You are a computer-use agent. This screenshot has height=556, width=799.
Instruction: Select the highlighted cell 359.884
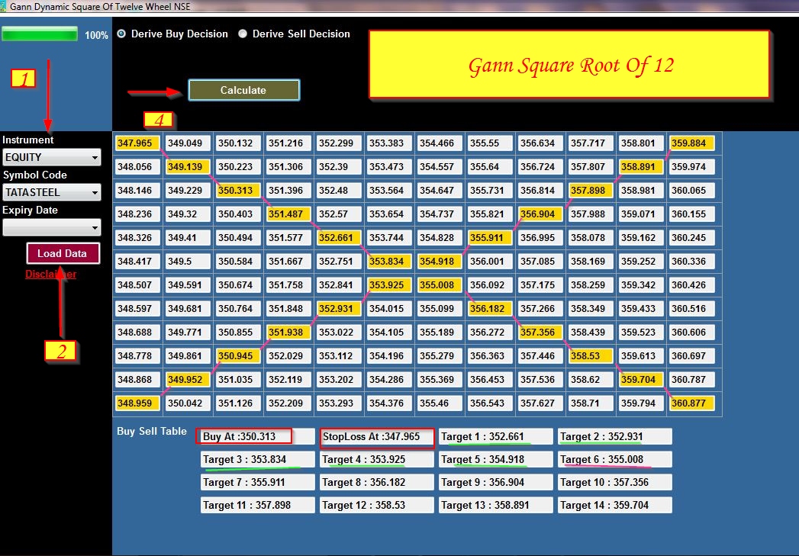(x=691, y=143)
